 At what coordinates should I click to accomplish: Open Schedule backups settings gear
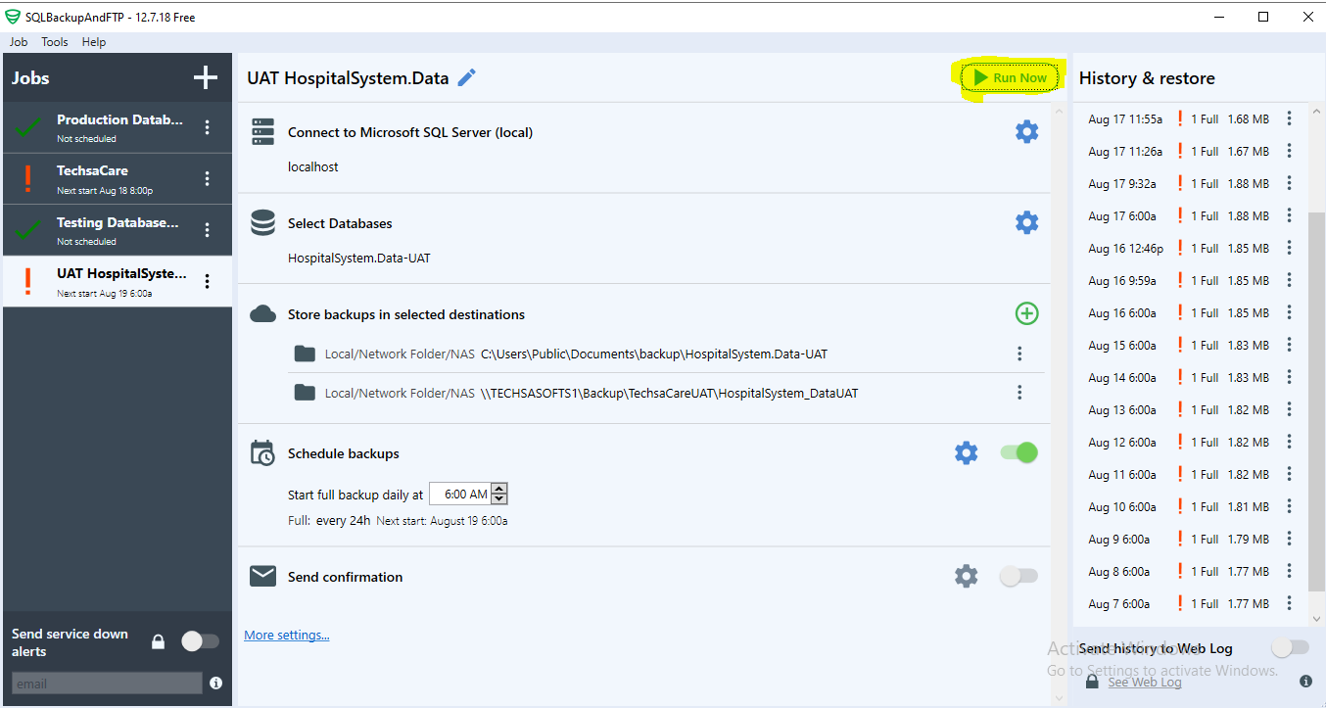pyautogui.click(x=966, y=452)
